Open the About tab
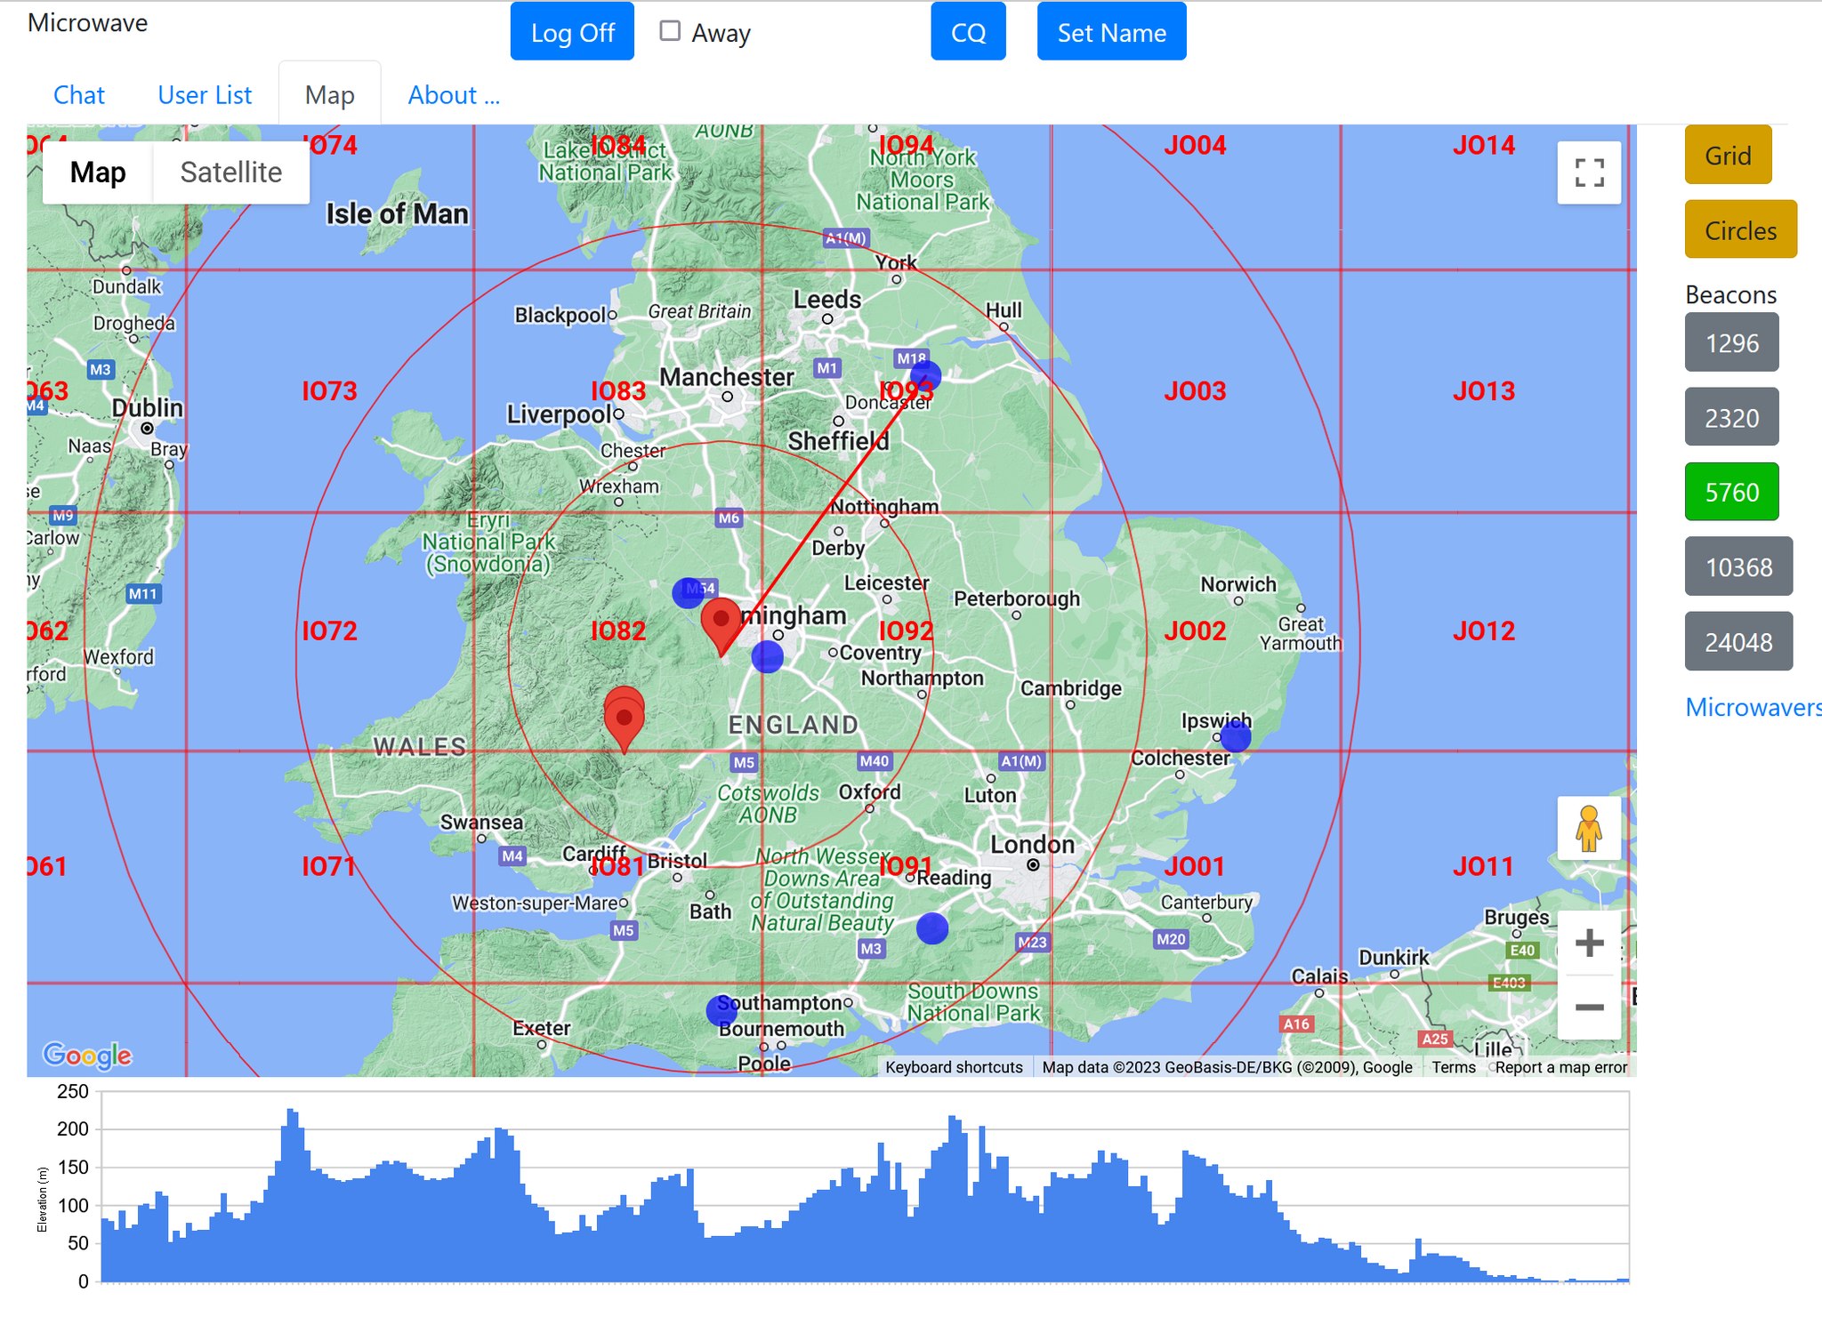 pos(454,95)
